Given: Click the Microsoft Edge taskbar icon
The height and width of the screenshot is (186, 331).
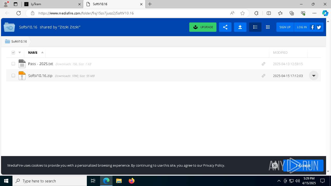Looking at the screenshot, I should [106, 181].
